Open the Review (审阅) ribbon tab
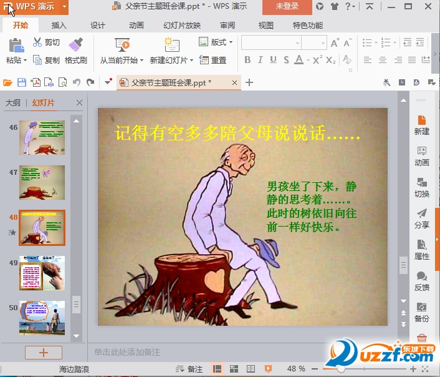This screenshot has width=440, height=377. 227,26
